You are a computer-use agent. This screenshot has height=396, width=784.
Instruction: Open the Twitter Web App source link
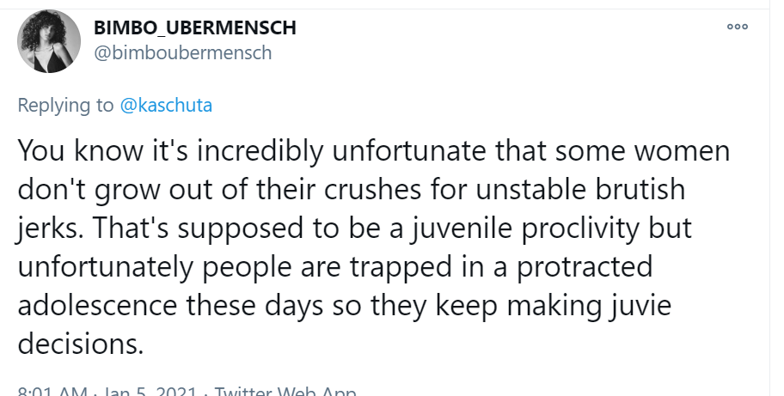(x=285, y=391)
